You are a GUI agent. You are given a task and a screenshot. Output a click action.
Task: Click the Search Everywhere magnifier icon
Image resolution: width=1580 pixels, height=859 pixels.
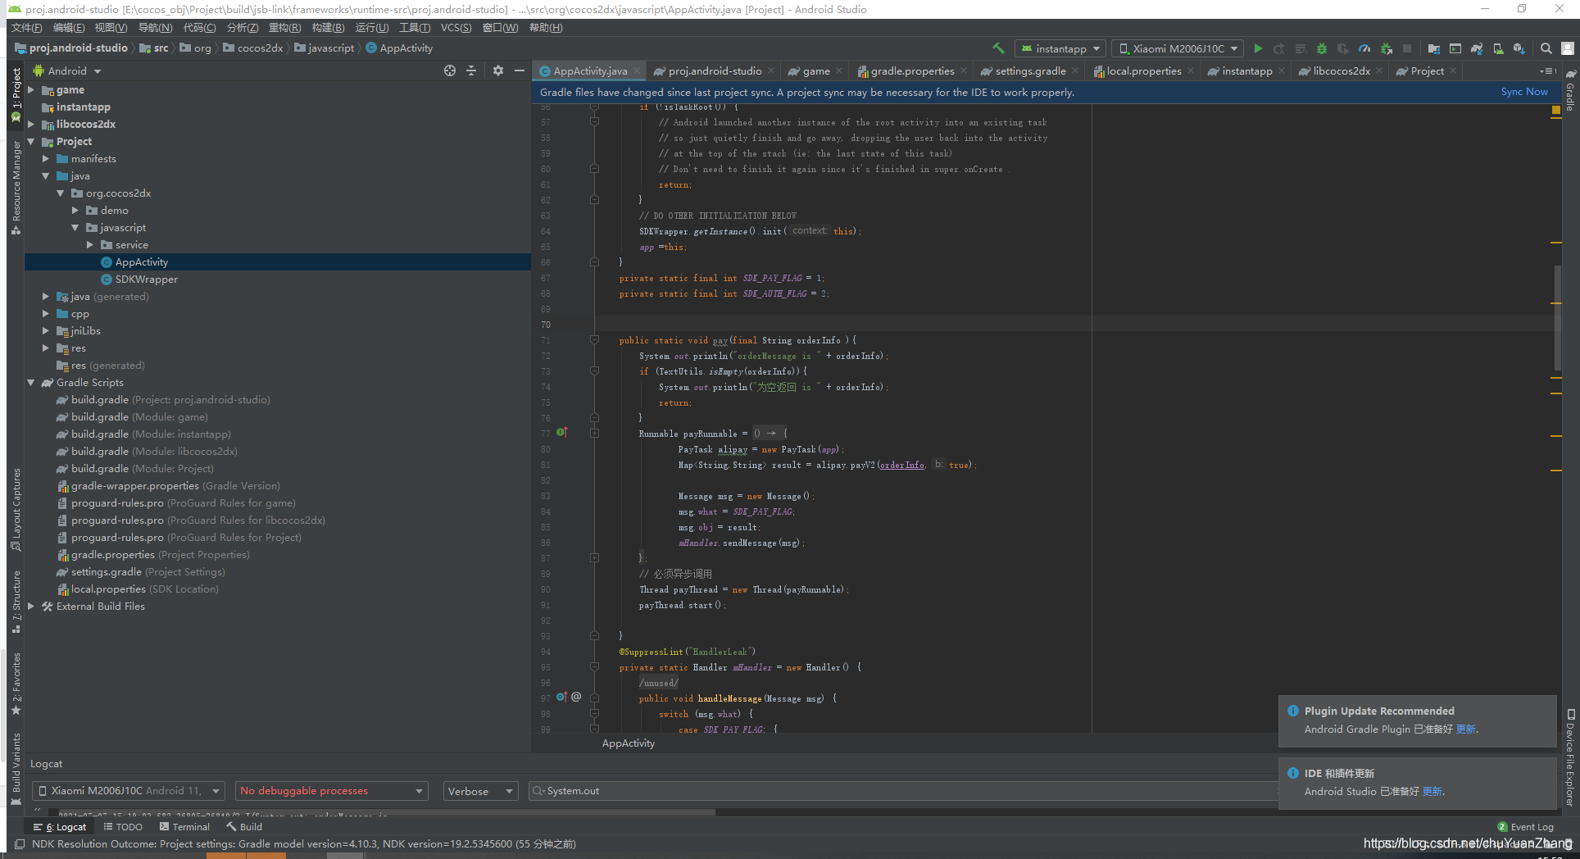[x=1546, y=48]
